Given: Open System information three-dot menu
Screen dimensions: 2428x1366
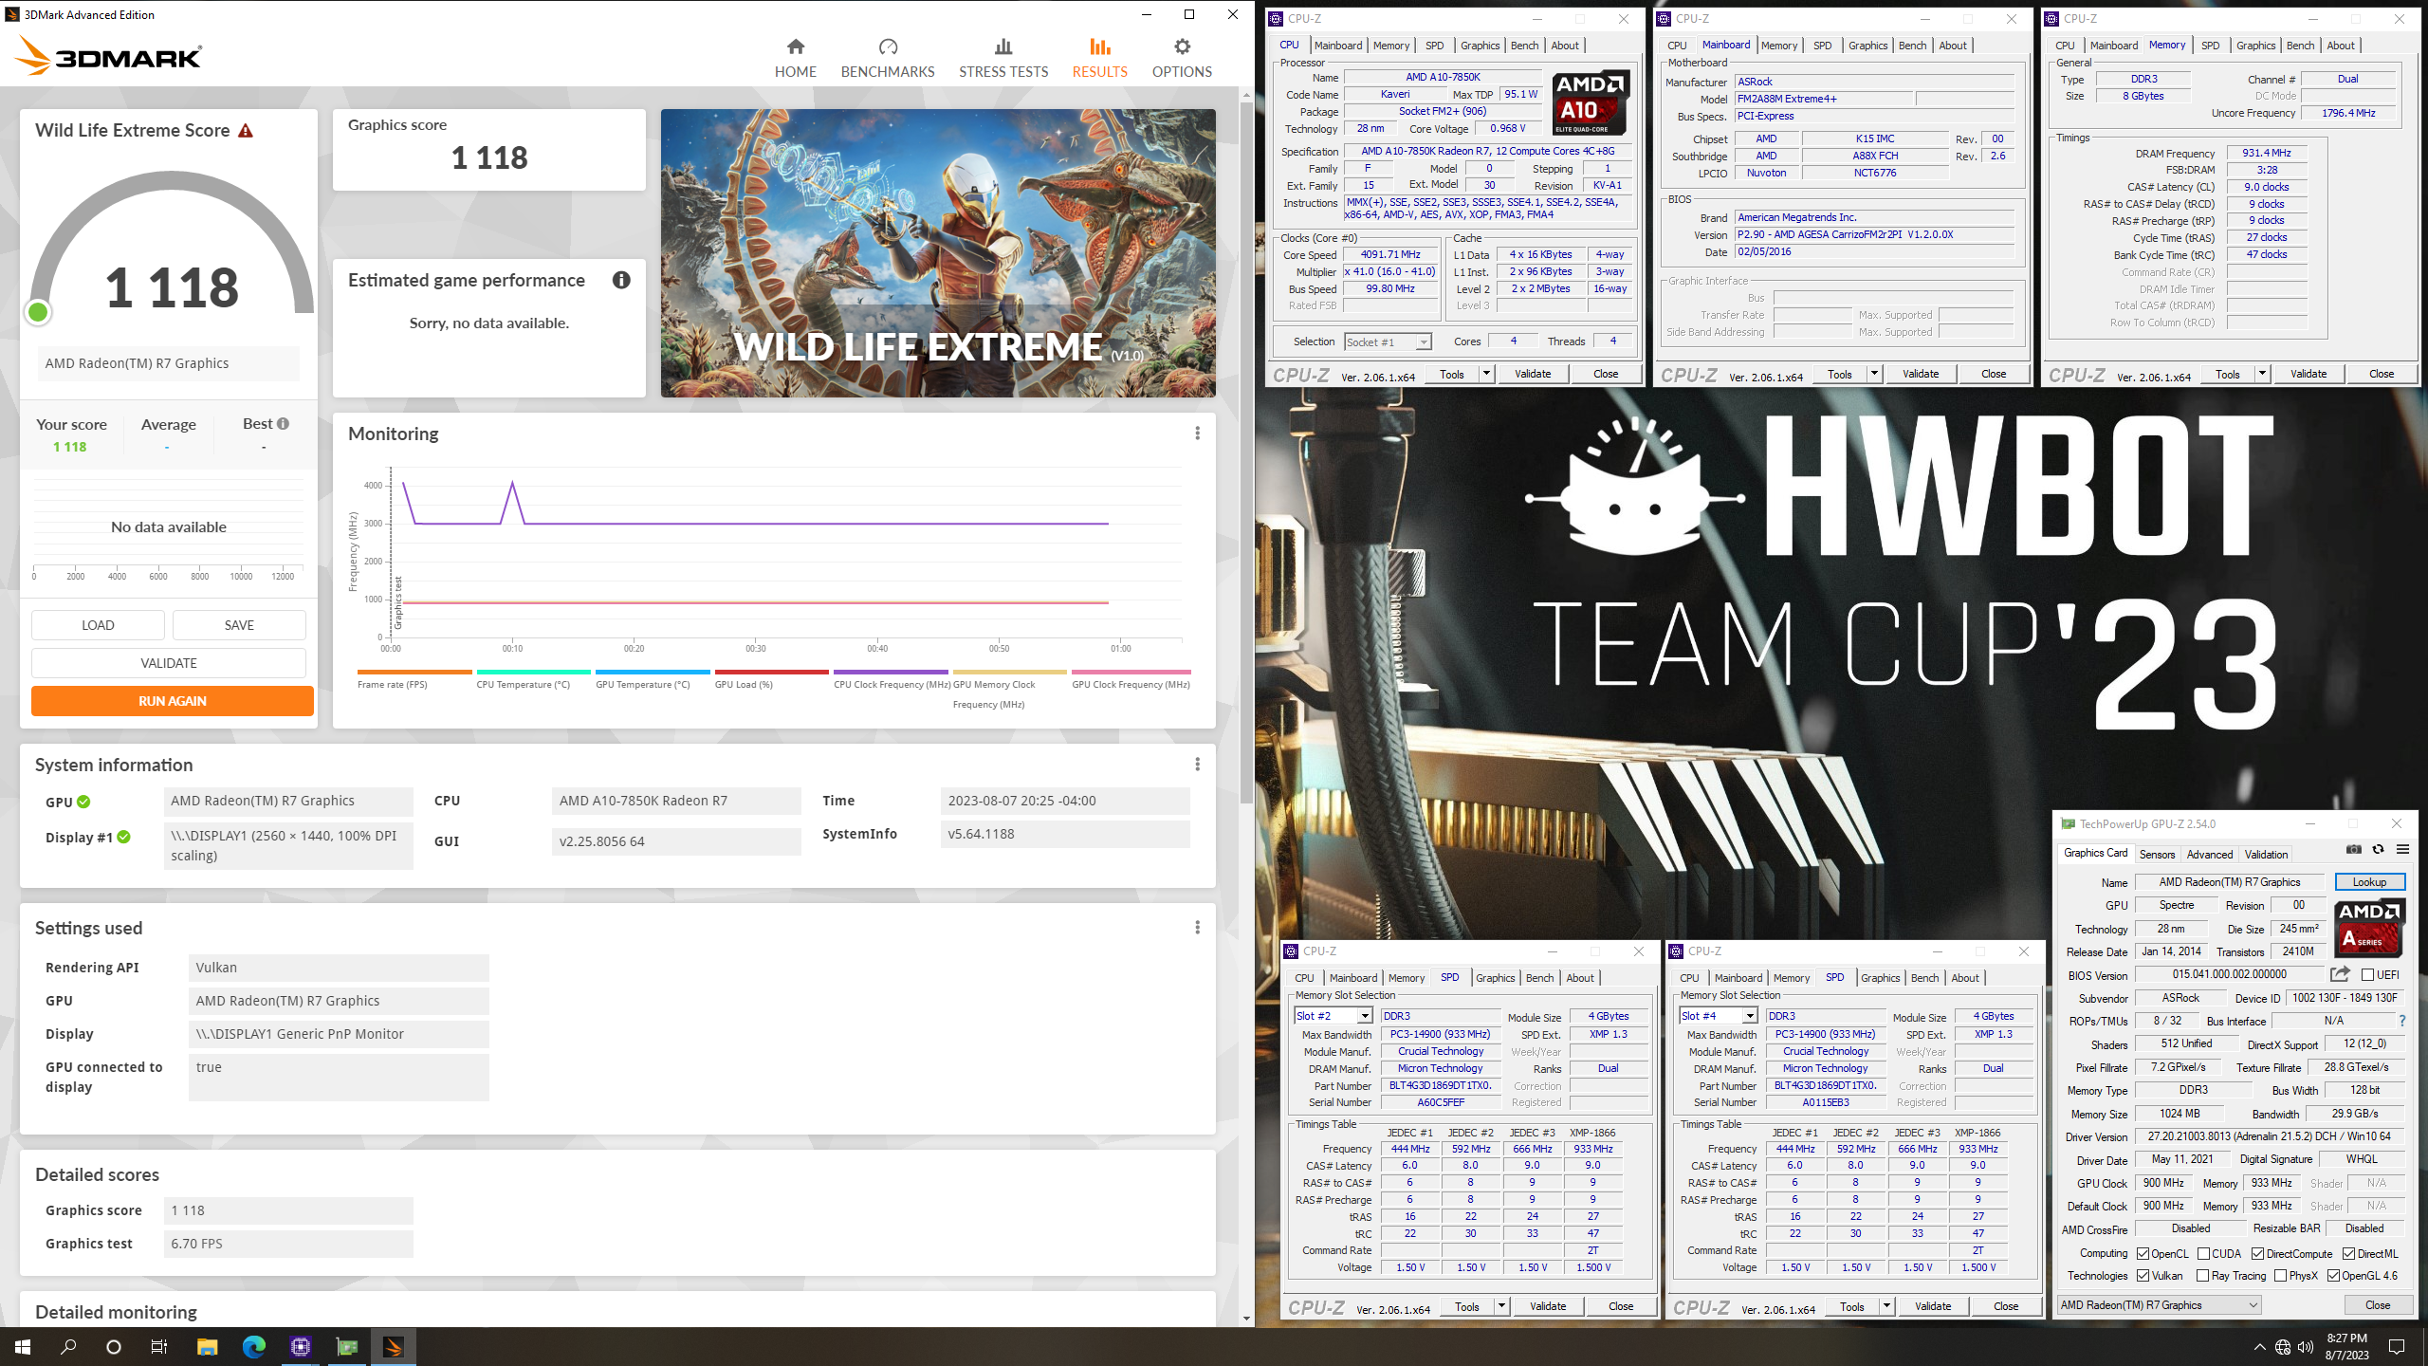Looking at the screenshot, I should (x=1197, y=765).
